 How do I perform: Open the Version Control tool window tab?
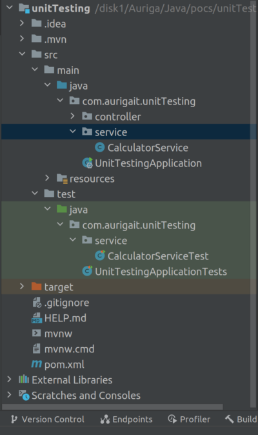point(47,419)
